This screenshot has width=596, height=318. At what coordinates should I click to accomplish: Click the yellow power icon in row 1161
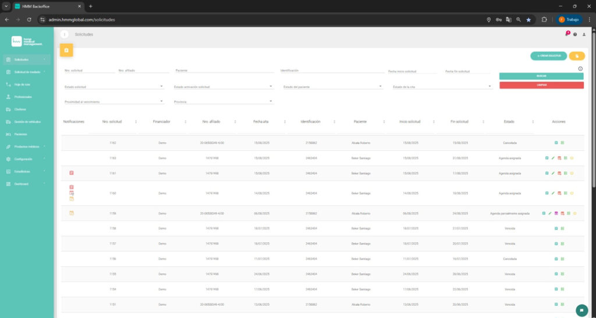[572, 173]
